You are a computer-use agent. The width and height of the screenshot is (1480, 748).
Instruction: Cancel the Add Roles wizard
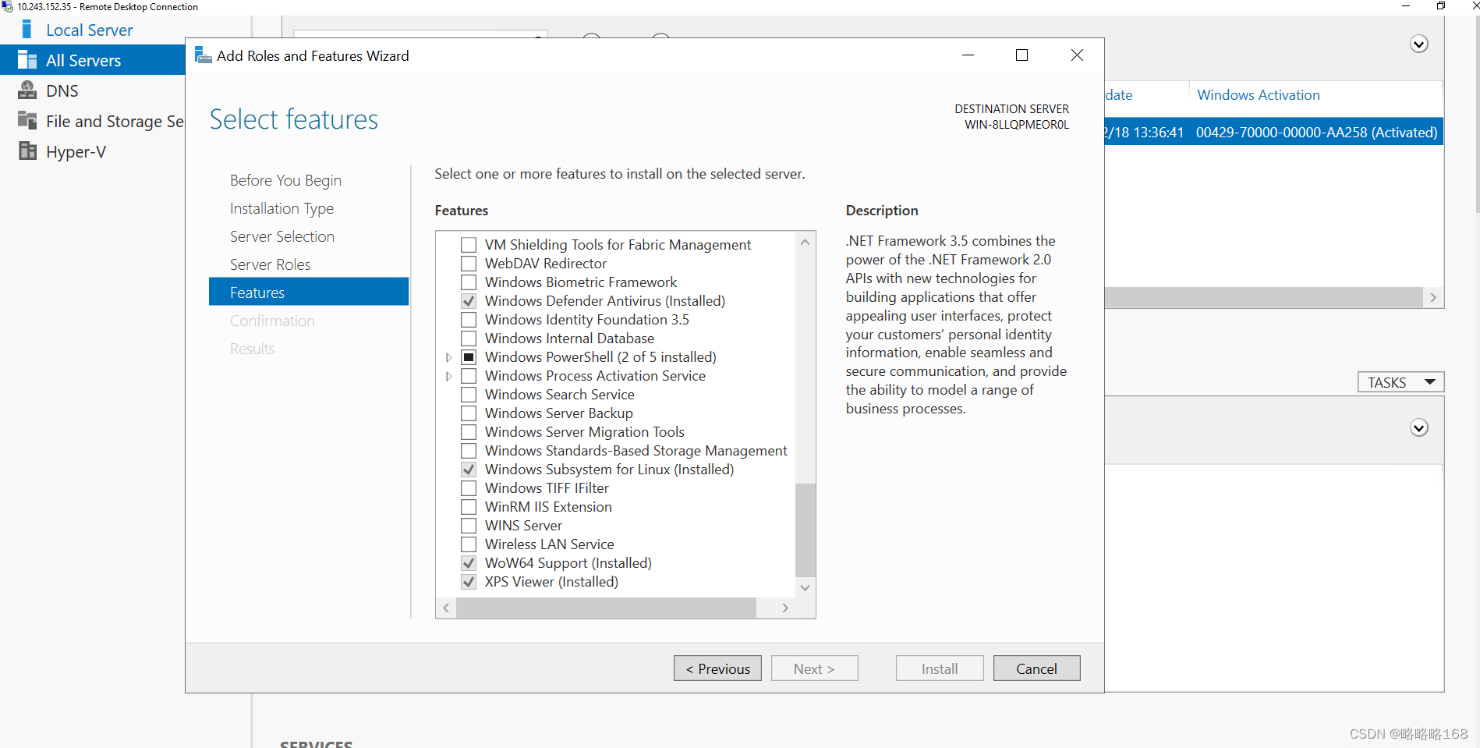point(1037,668)
